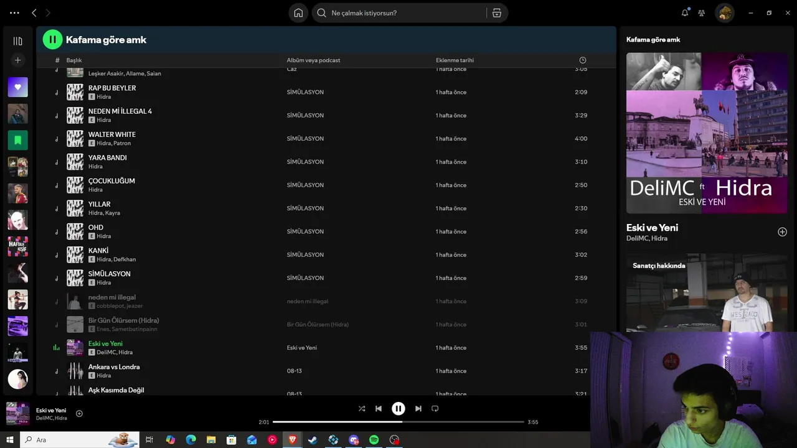The width and height of the screenshot is (797, 448).
Task: Click the Windows taskbar search box 'Ara'
Action: tap(79, 440)
